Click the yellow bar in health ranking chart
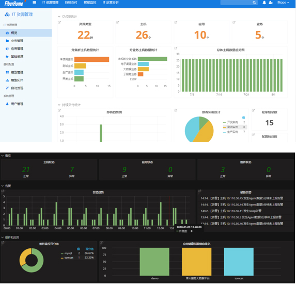Image resolution: width=296 pixels, height=287 pixels. (196, 262)
